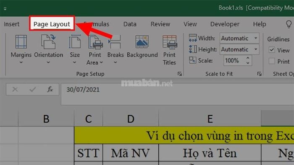Click the Scale icon in Scale to Fit
The width and height of the screenshot is (294, 165).
192,60
